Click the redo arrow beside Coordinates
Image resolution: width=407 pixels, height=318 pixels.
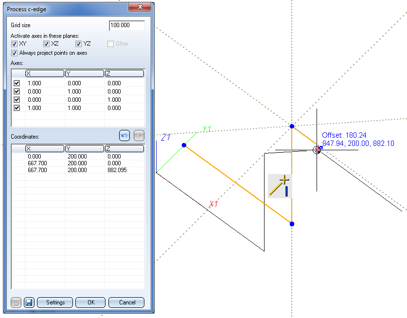[x=139, y=136]
